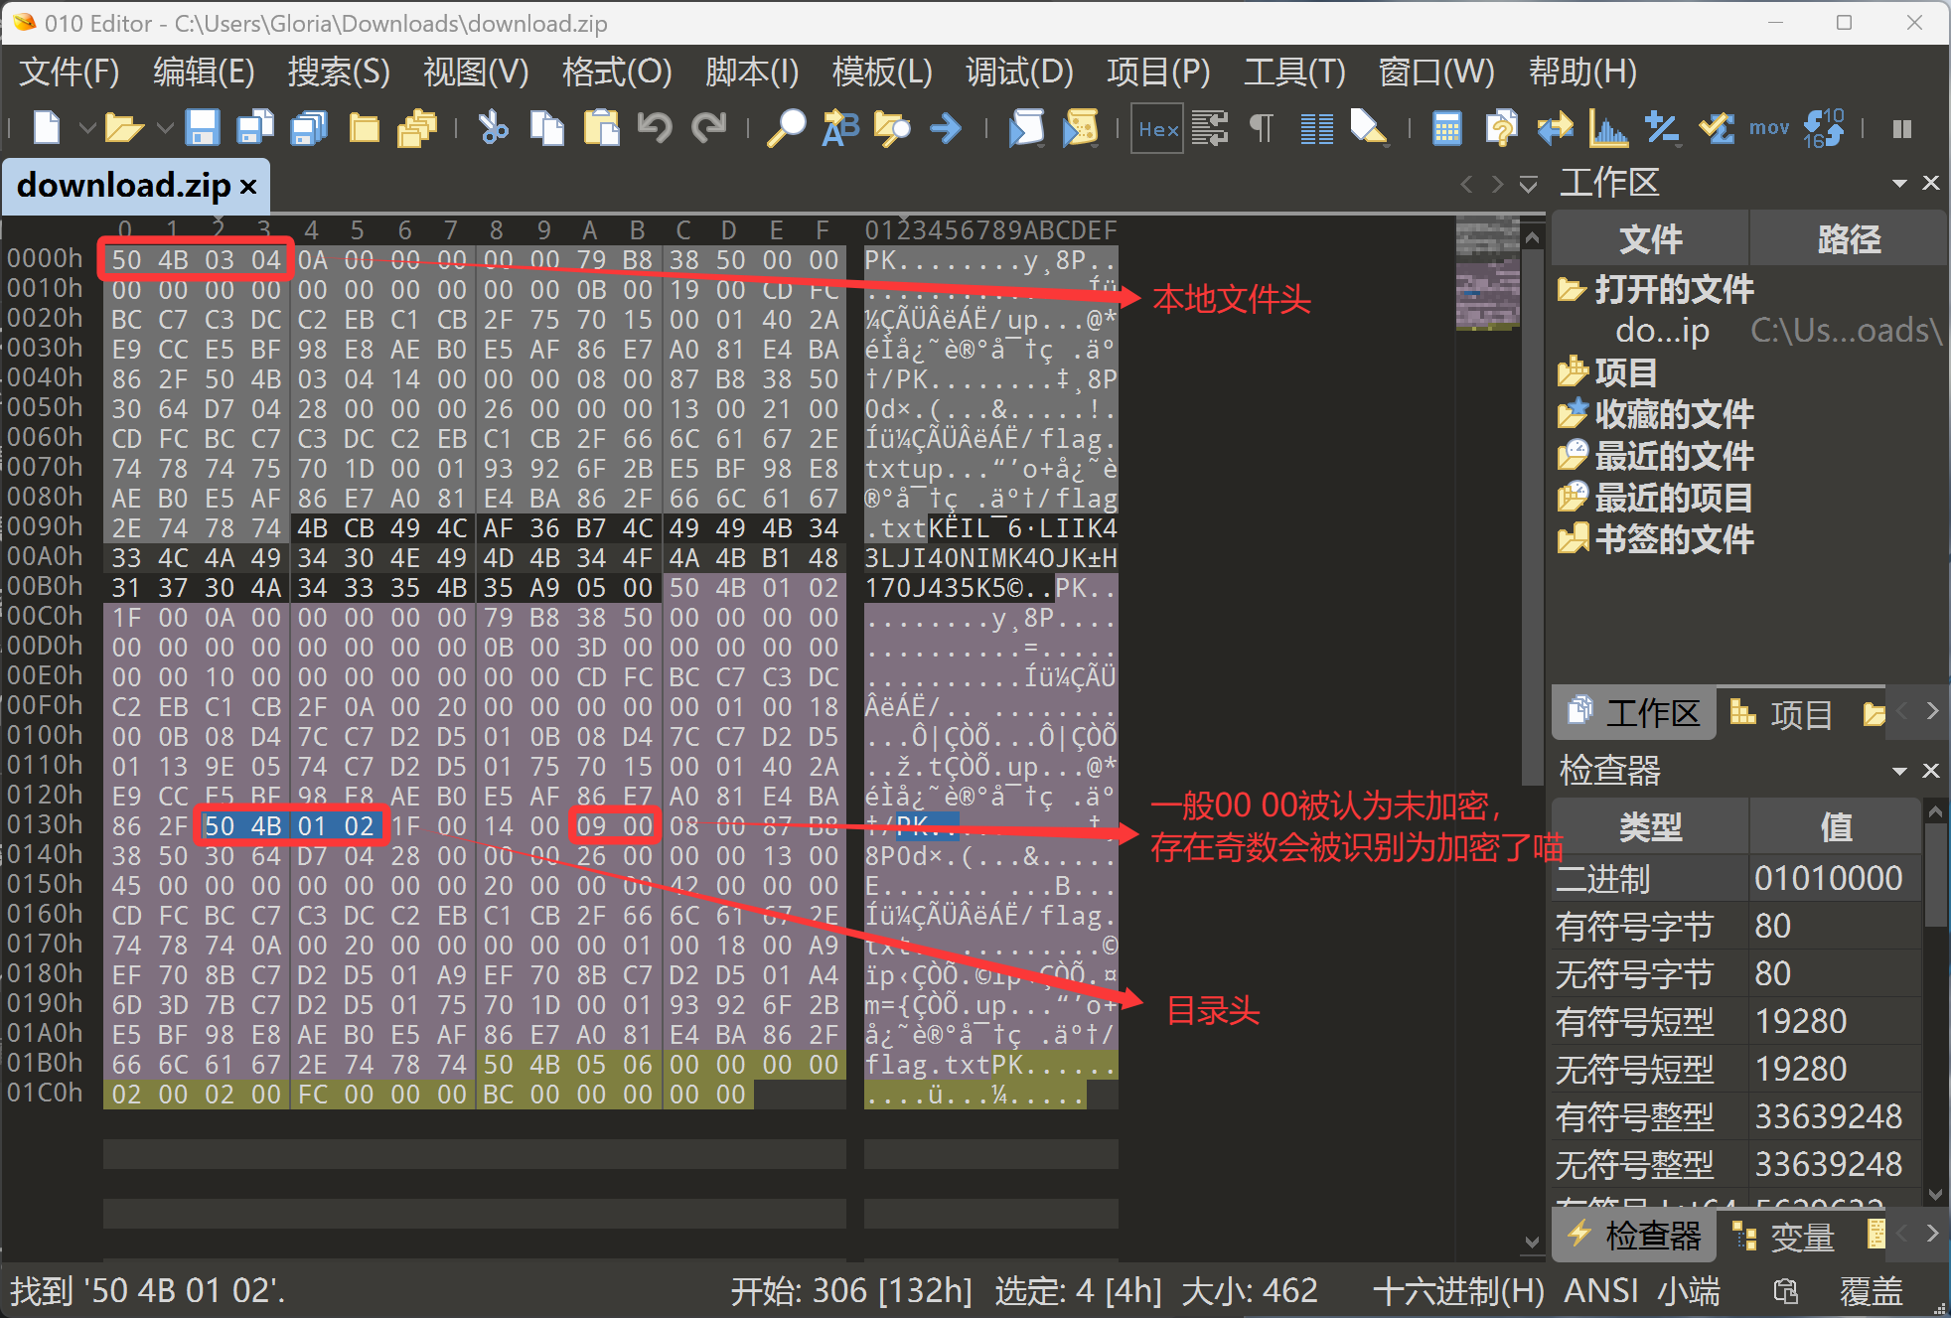Click the Replace text AB icon

[x=839, y=128]
